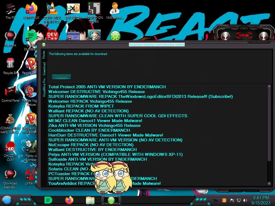Select 'Welcomer REPACK Vichingo455 Release'
Screen dimensions: 275x206
90,101
